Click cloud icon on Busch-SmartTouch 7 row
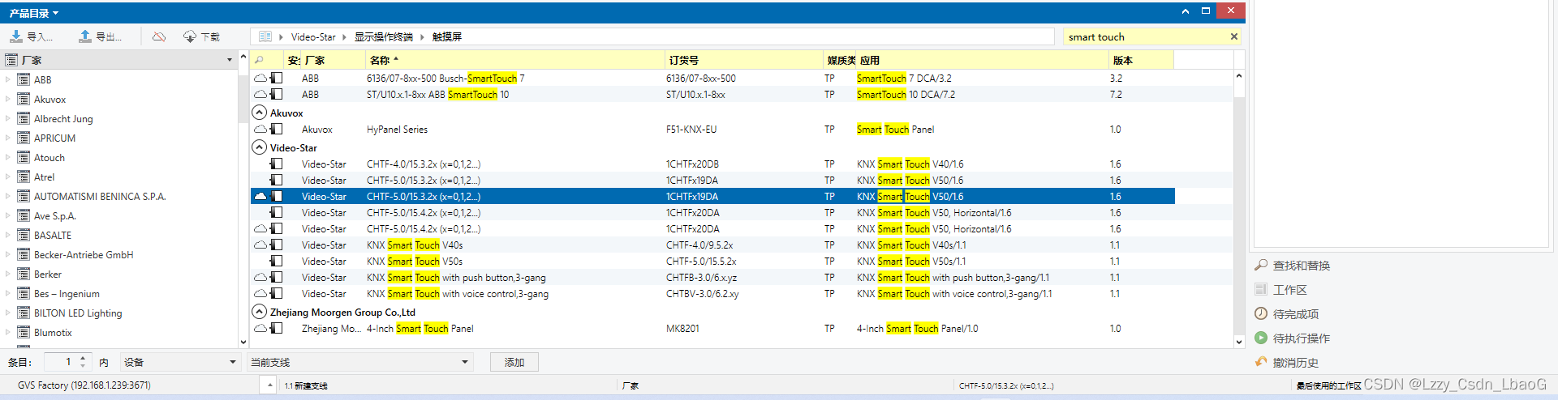The width and height of the screenshot is (1558, 400). [x=260, y=79]
